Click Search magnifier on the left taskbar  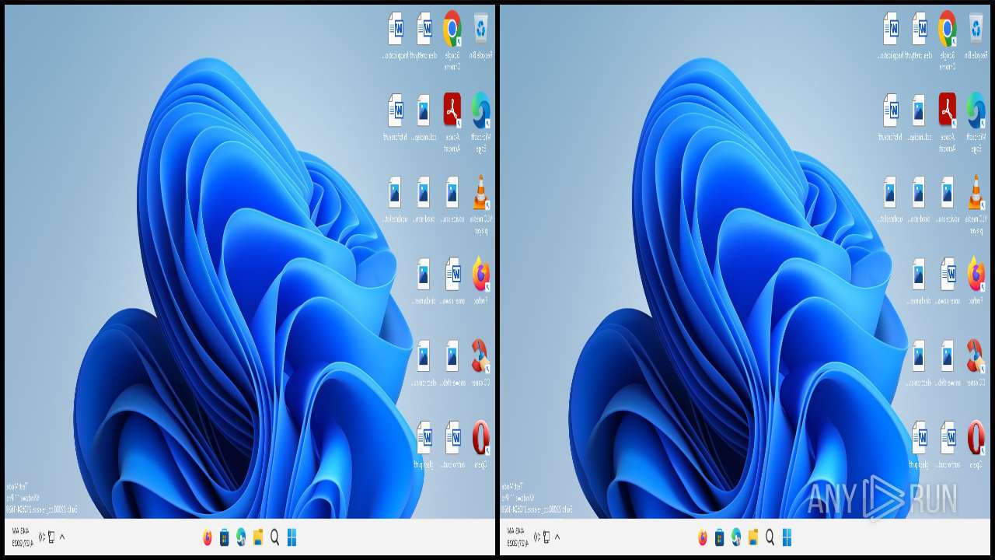tap(274, 537)
